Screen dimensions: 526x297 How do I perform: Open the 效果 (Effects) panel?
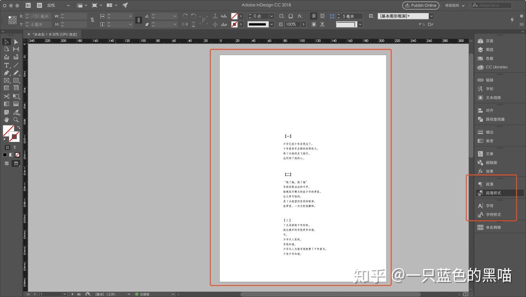click(x=489, y=171)
